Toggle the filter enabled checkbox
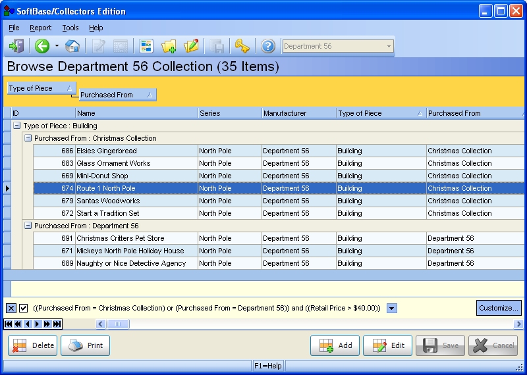 pyautogui.click(x=23, y=308)
